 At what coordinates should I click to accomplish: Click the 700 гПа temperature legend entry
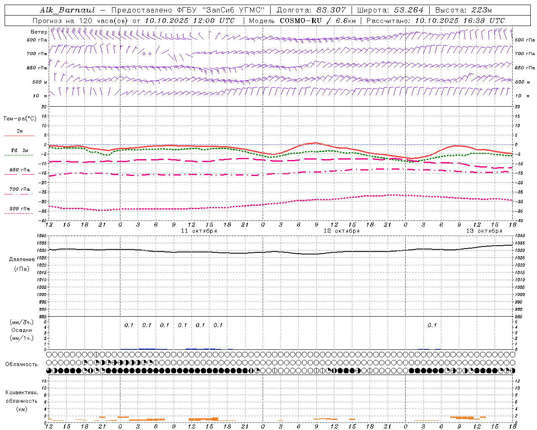click(20, 189)
